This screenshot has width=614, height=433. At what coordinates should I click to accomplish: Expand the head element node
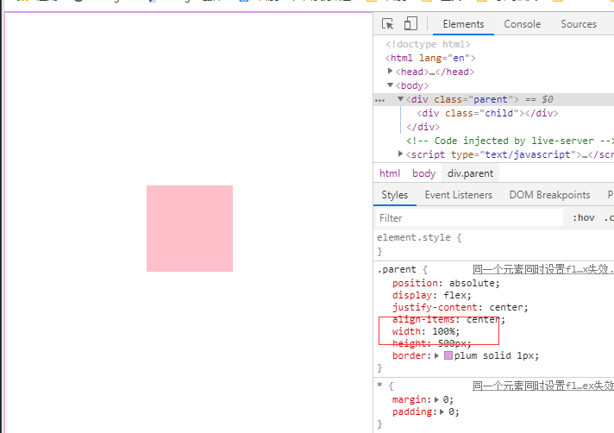[x=390, y=72]
